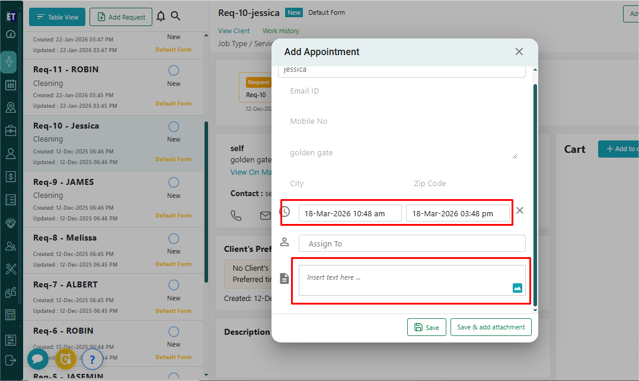Switch to Table View
Image resolution: width=639 pixels, height=381 pixels.
pyautogui.click(x=57, y=17)
